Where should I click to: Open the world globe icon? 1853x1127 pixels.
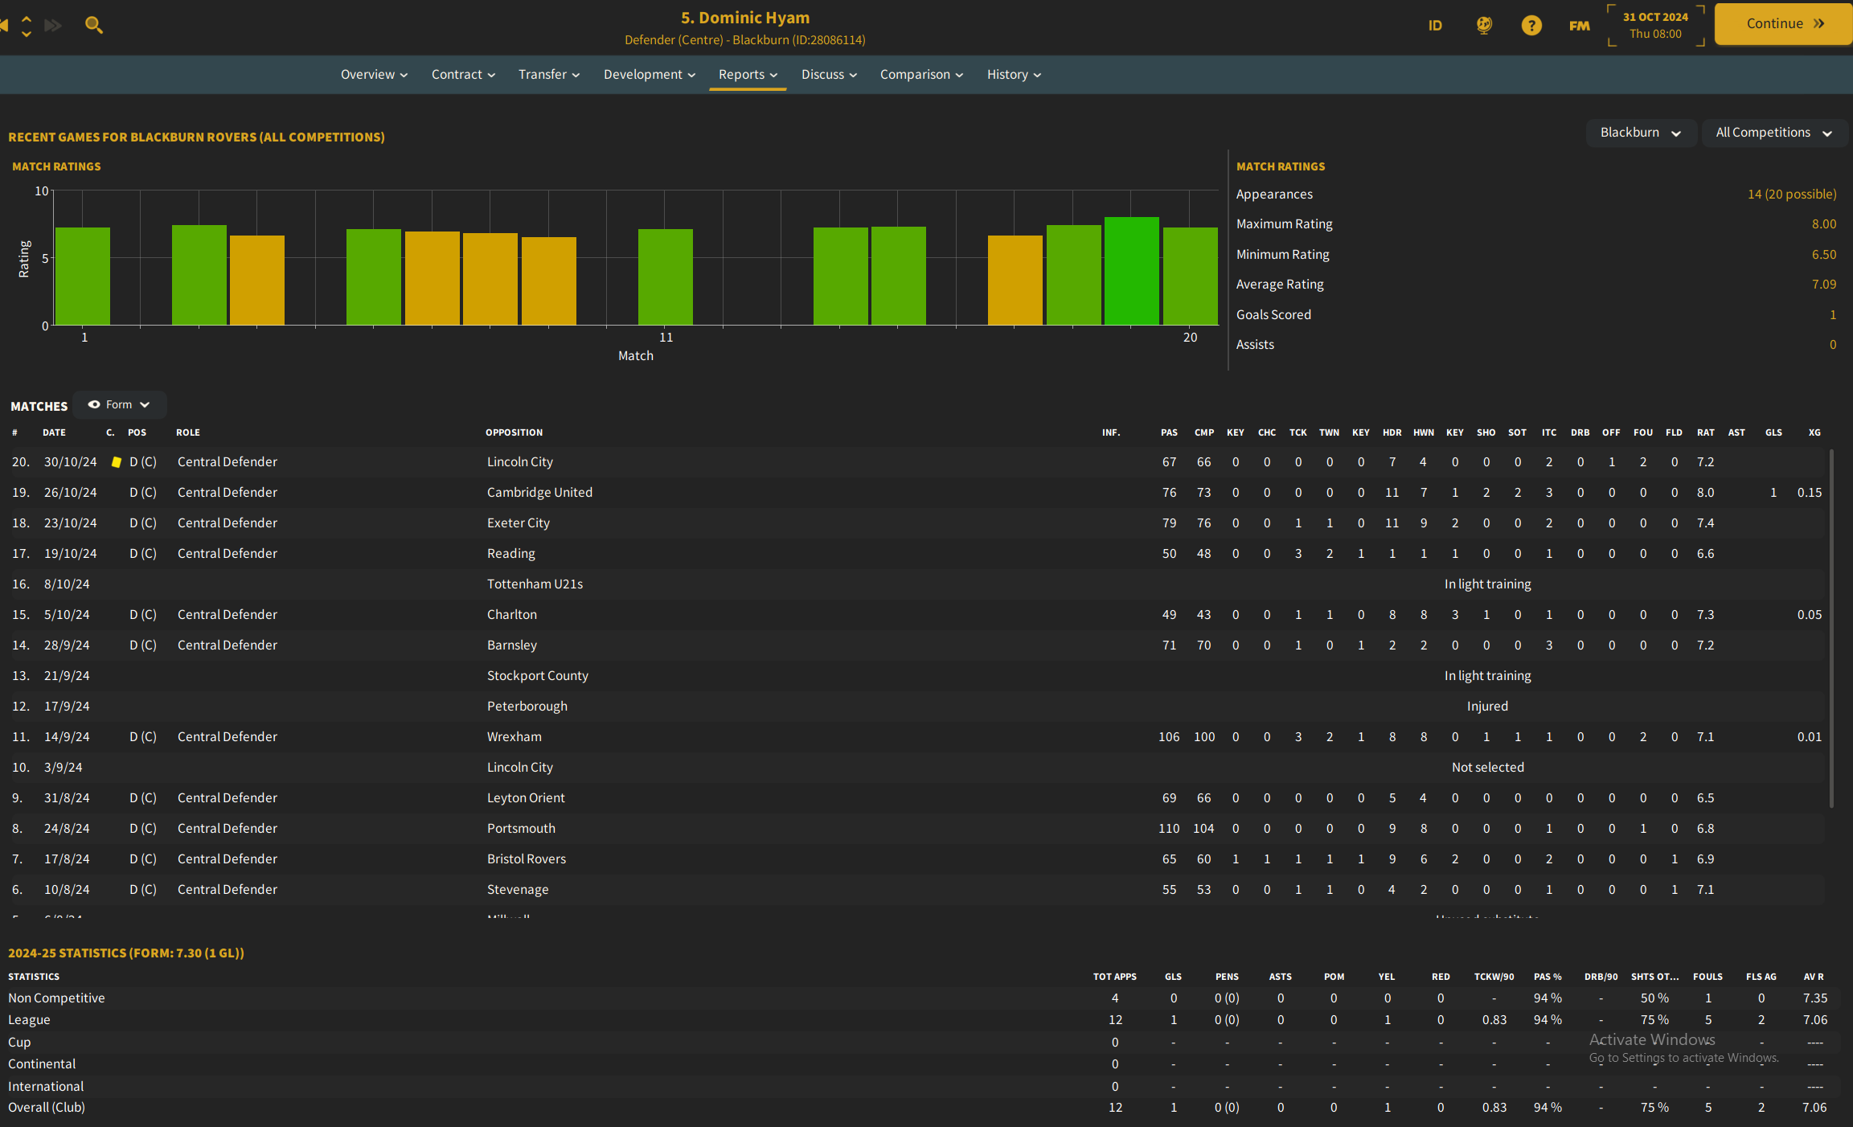pos(1484,26)
